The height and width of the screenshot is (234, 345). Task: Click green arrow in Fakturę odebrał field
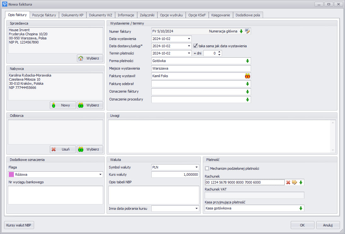[x=248, y=84]
